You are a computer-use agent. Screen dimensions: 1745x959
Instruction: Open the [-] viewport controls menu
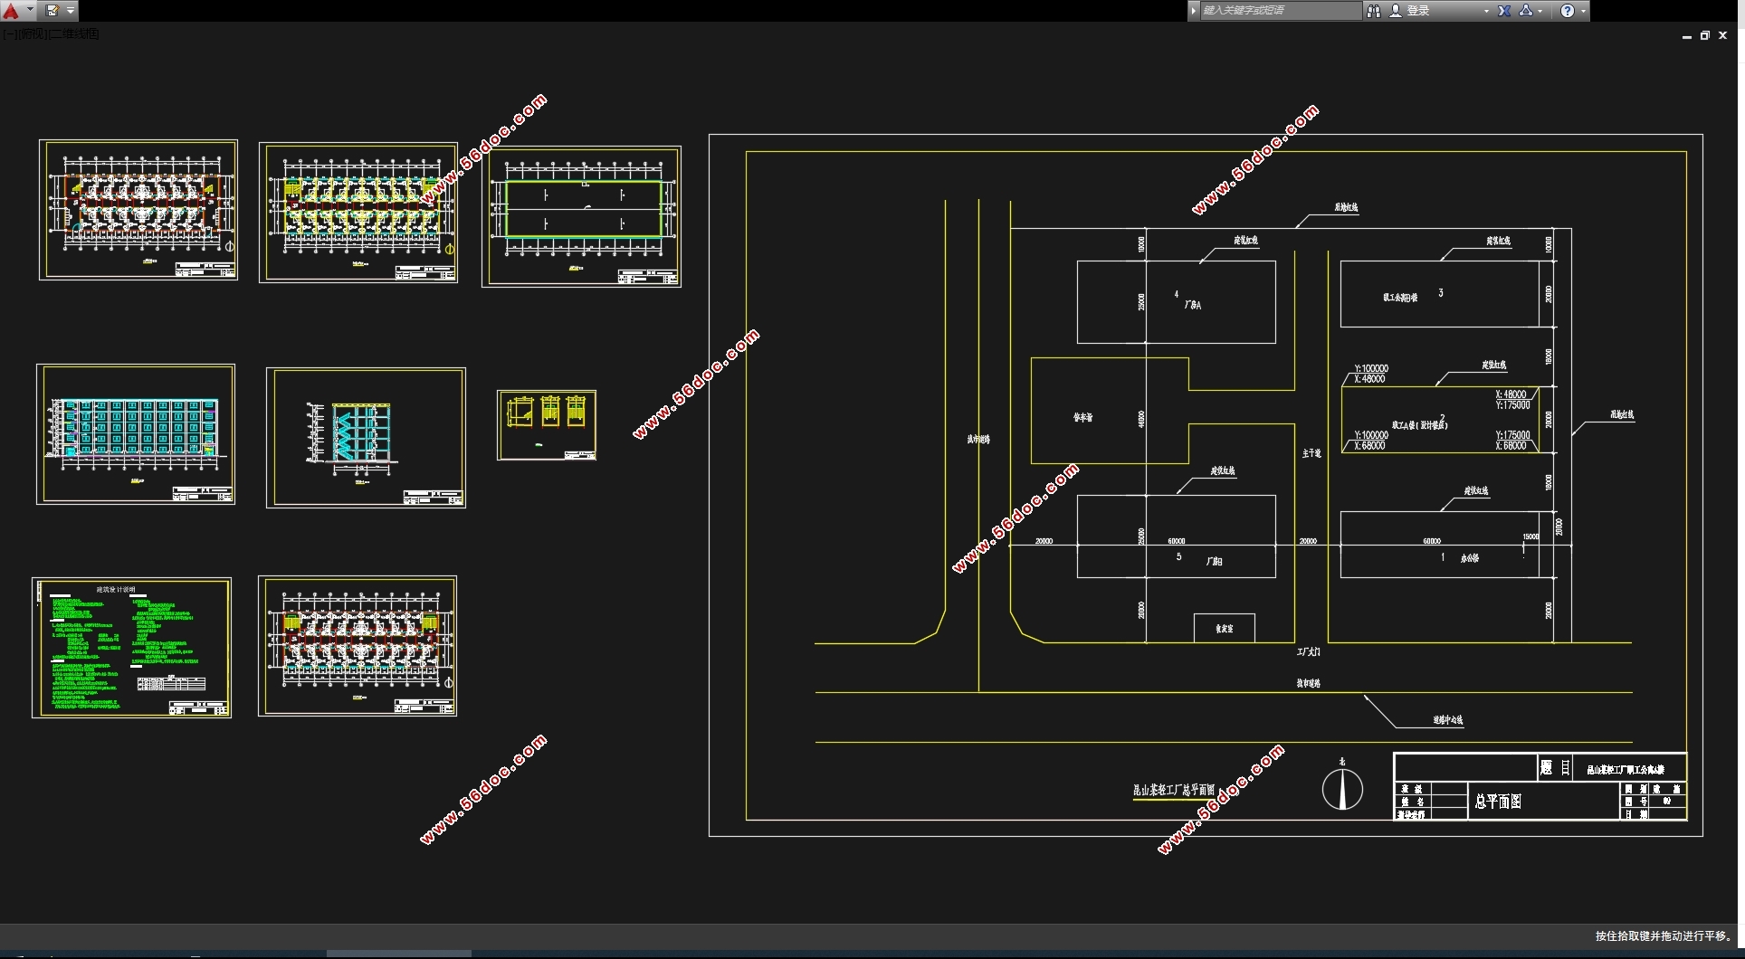[7, 34]
